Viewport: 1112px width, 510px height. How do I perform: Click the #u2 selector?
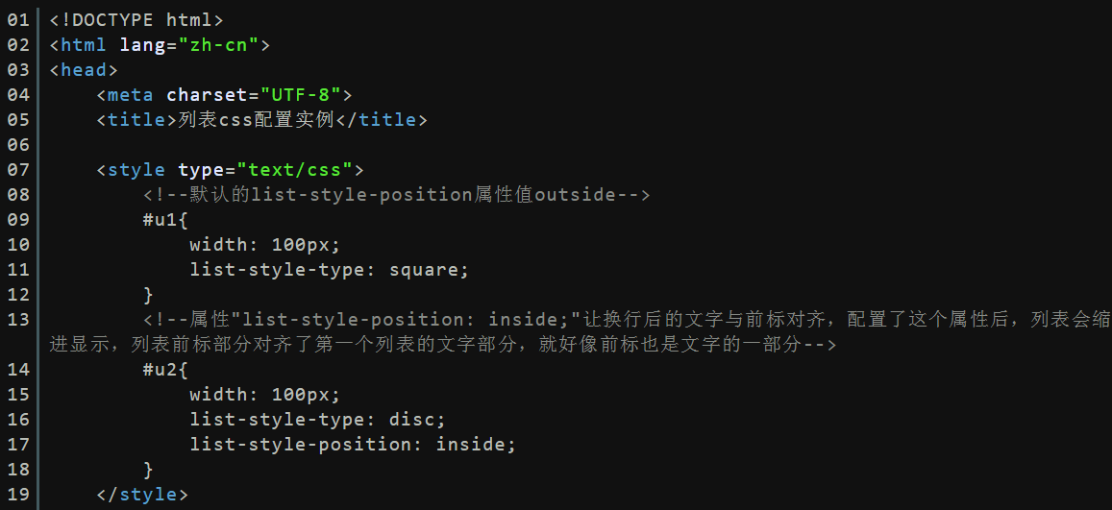[x=166, y=370]
